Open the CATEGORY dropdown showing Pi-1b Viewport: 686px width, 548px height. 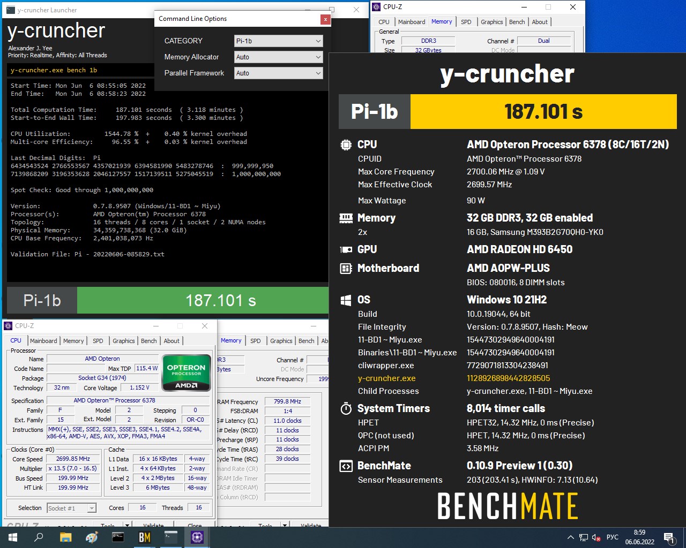279,41
